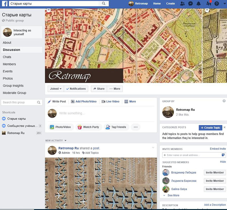The height and width of the screenshot is (210, 227).
Task: Click the Create Topic button
Action: coord(210,128)
